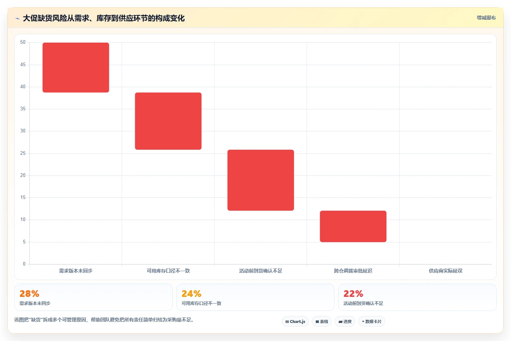The image size is (511, 341).
Task: Click the 表格 chip
Action: [x=322, y=322]
